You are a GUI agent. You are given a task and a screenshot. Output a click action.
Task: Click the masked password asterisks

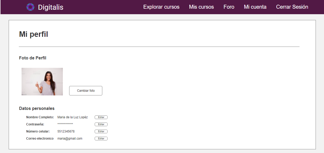click(x=65, y=124)
